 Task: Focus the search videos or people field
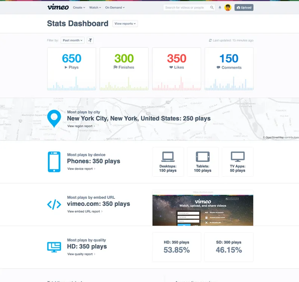tap(186, 7)
